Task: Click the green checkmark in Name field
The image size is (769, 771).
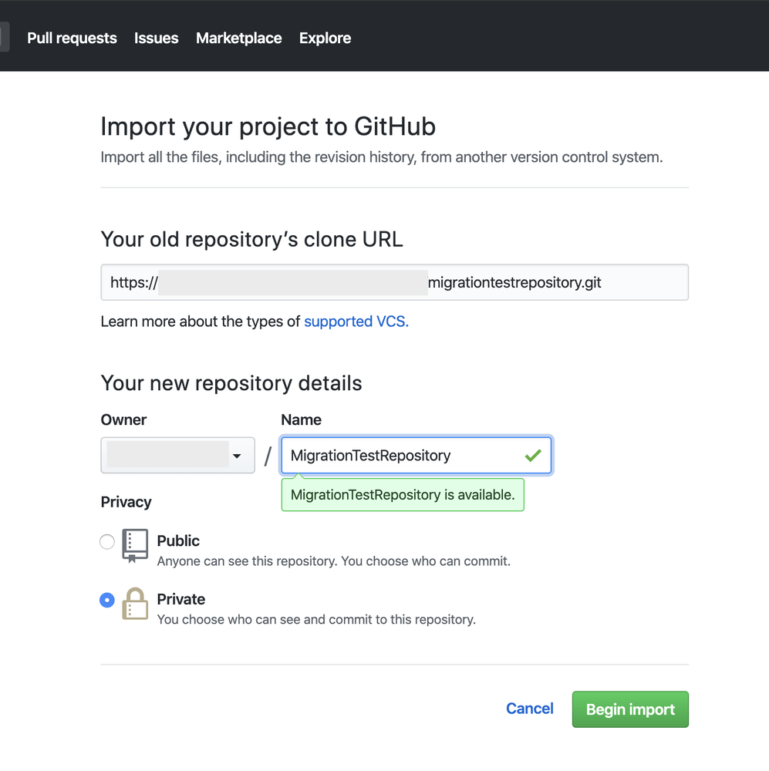Action: (532, 456)
